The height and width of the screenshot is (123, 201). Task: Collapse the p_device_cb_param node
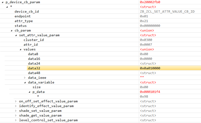(3, 2)
